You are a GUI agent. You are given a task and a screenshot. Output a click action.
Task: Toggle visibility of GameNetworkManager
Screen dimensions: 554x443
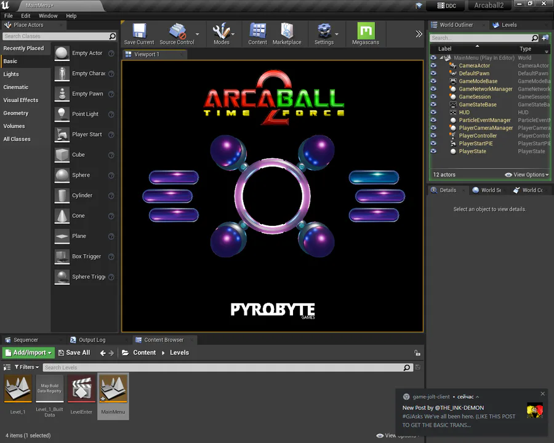point(433,89)
